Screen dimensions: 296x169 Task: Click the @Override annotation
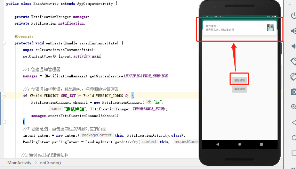(x=24, y=36)
